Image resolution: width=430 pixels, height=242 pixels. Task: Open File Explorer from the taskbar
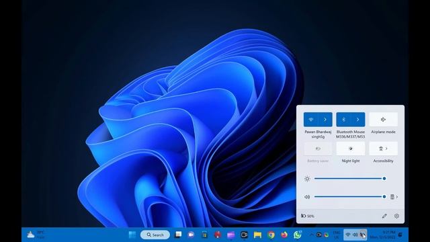257,235
